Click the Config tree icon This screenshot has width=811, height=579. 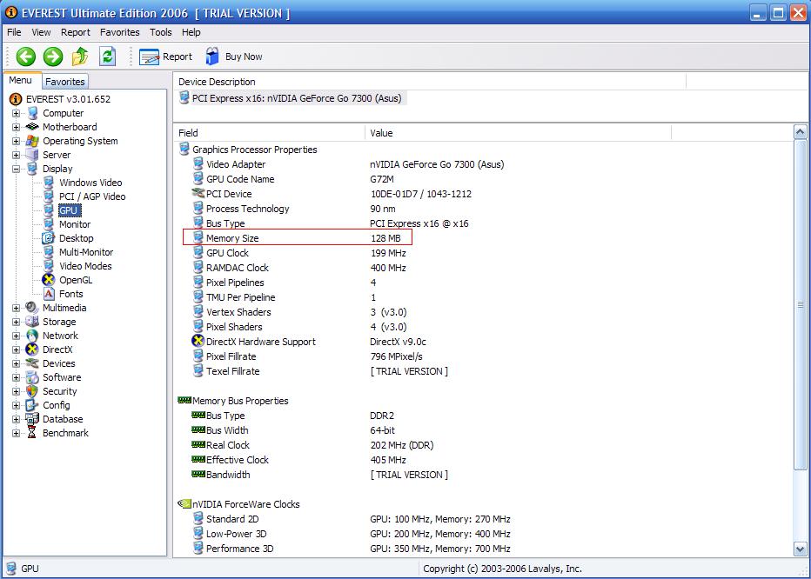32,405
